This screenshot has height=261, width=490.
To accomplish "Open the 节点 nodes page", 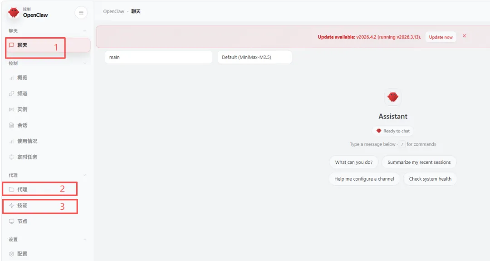I will point(48,222).
